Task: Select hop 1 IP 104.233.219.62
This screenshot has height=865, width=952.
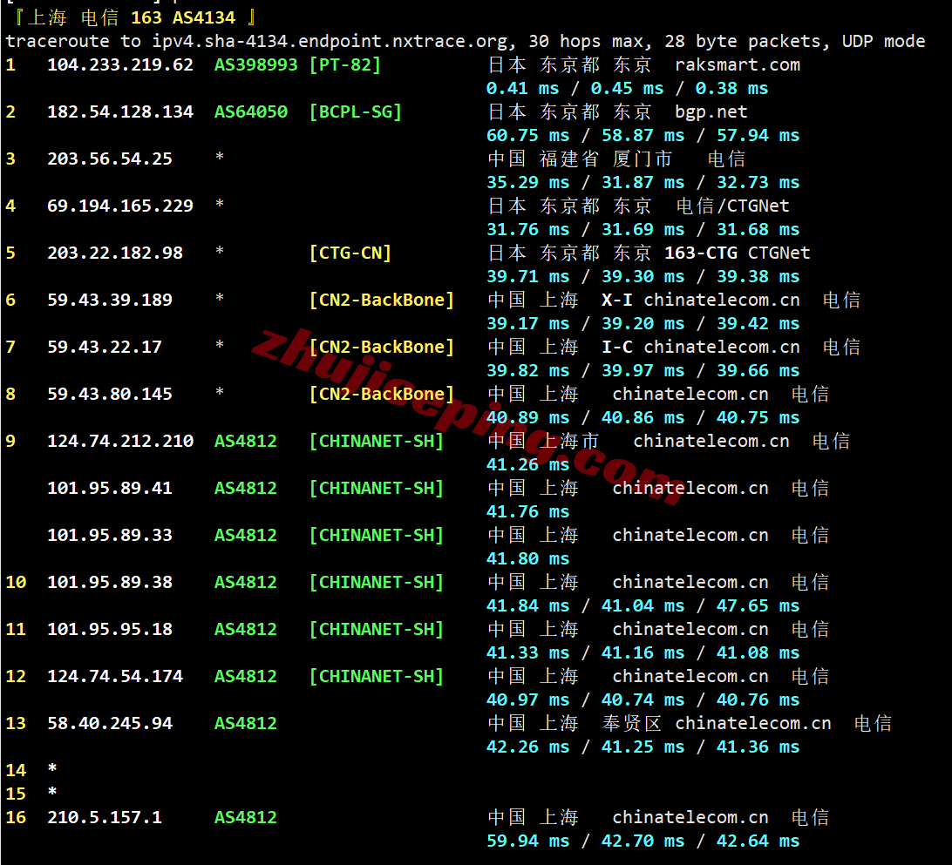Action: [x=120, y=65]
